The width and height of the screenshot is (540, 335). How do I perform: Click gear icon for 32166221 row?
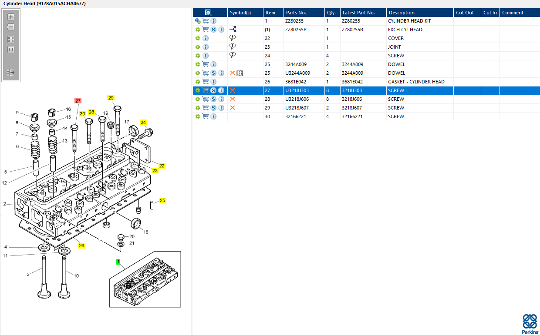(x=198, y=116)
